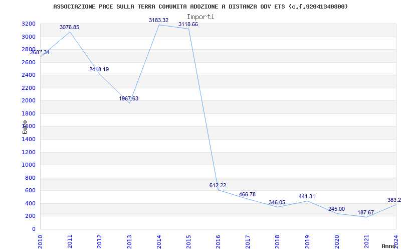Select the 3076.85 value label
Screen dimensions: 401x251
[70, 27]
